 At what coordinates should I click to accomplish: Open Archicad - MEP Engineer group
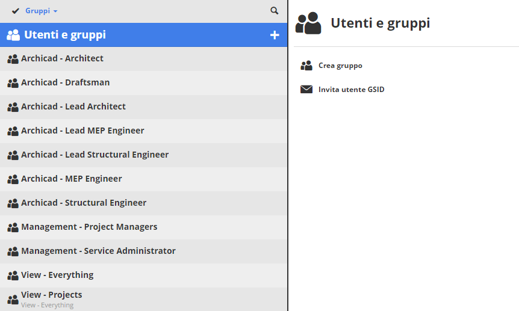[72, 179]
